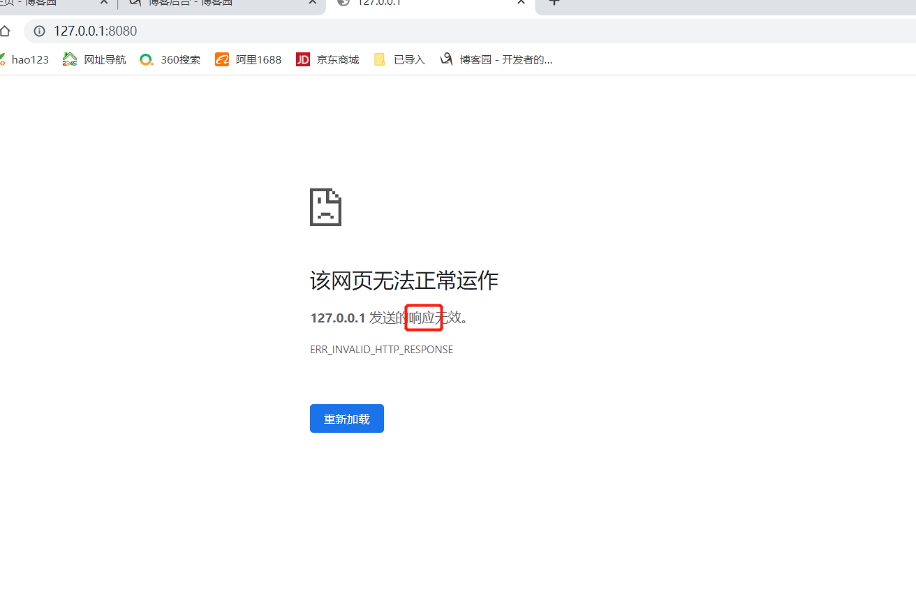Click the ERR_INVALID_HTTP_RESPONSE error code text
This screenshot has width=916, height=601.
click(x=381, y=350)
